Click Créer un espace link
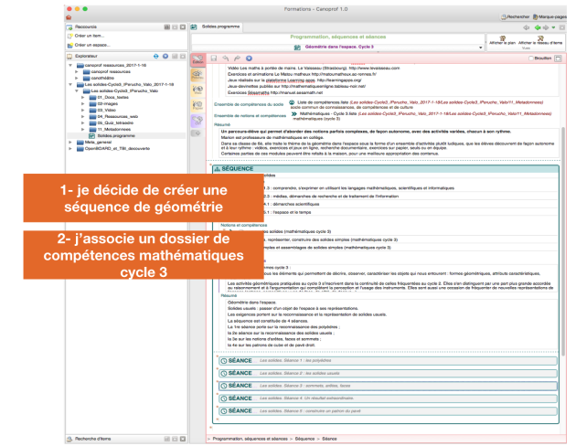 pos(92,44)
